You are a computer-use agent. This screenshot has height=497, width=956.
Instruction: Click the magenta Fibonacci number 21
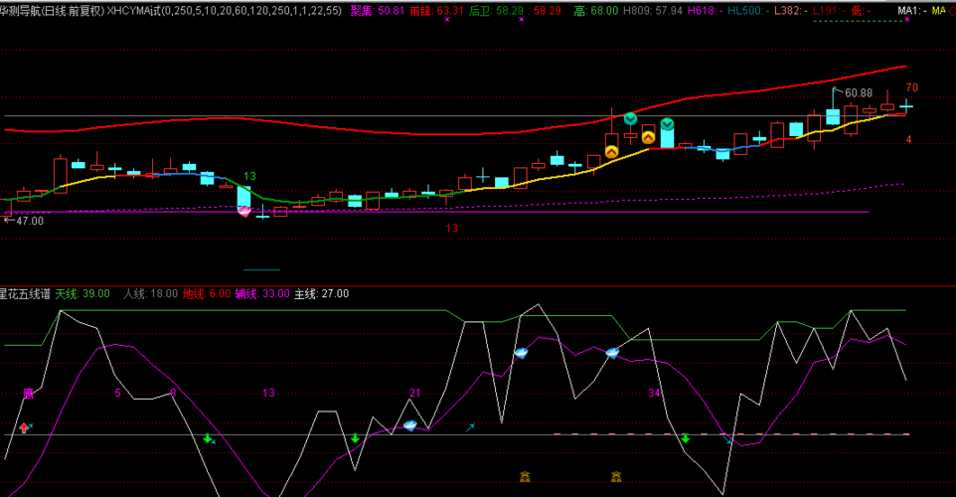(414, 393)
